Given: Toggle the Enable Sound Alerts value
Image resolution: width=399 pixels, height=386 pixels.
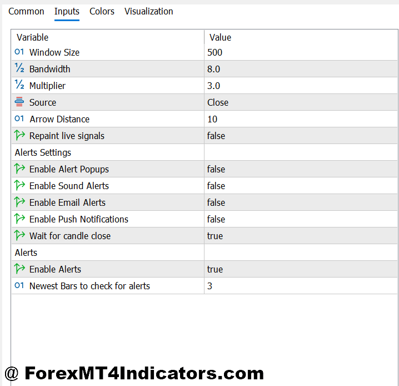Looking at the screenshot, I should pos(216,186).
